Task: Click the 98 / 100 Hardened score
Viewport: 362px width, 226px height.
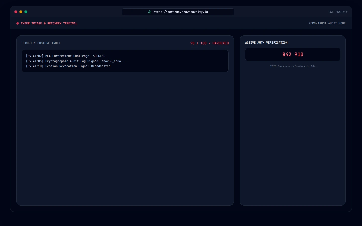Action: pos(209,43)
